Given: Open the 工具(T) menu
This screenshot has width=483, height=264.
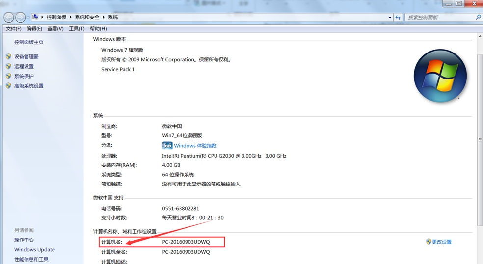Looking at the screenshot, I should click(x=77, y=28).
